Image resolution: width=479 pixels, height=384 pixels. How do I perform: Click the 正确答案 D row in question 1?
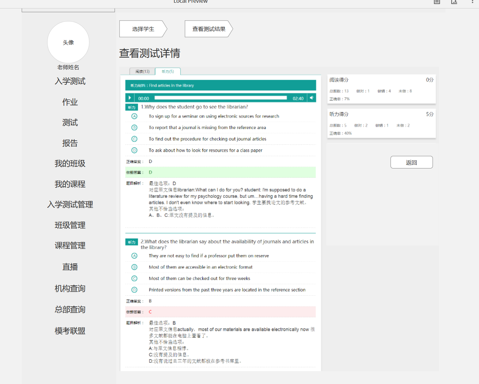point(221,161)
